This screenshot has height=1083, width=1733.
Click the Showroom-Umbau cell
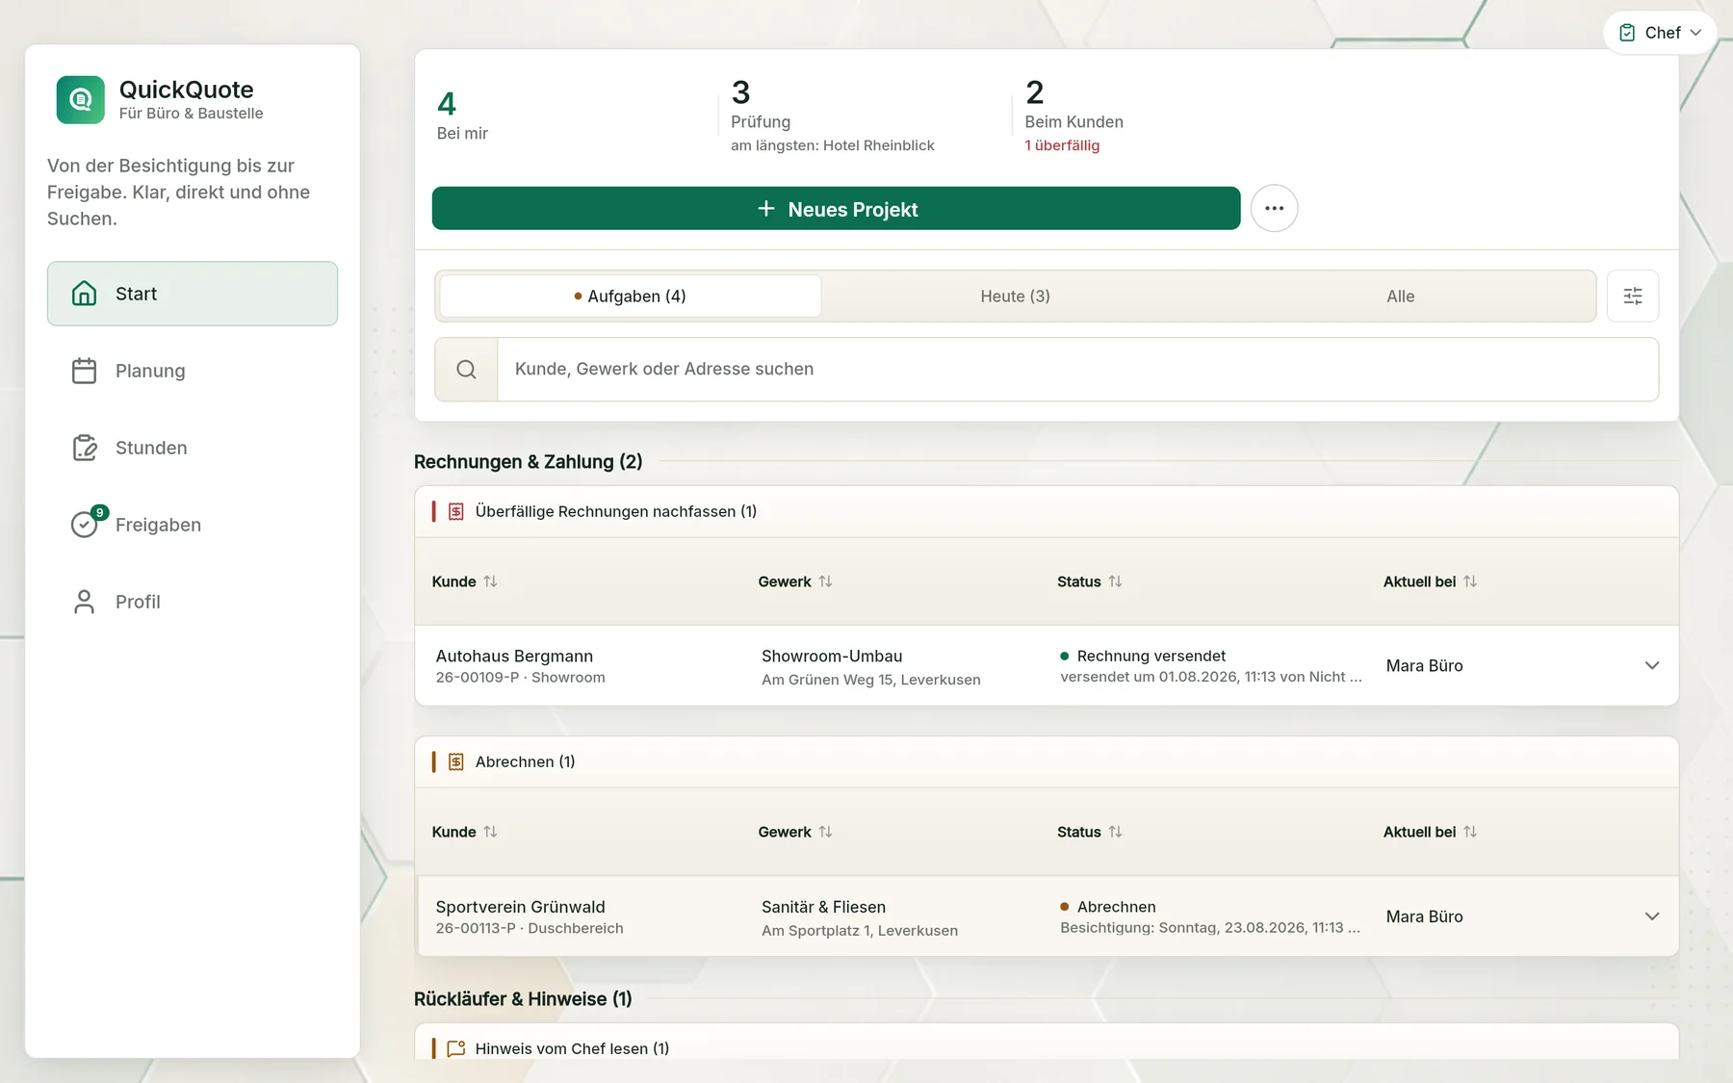coord(832,656)
